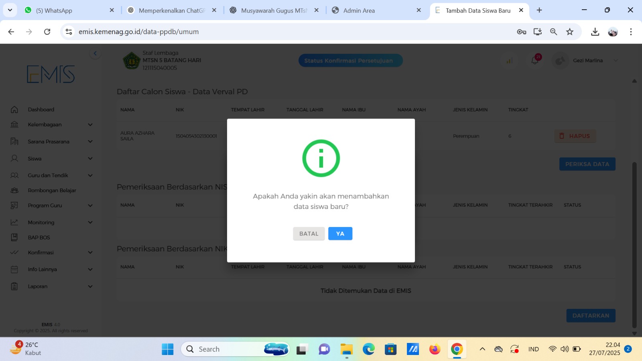Click the Dashboard home icon
The width and height of the screenshot is (642, 361).
(x=14, y=110)
